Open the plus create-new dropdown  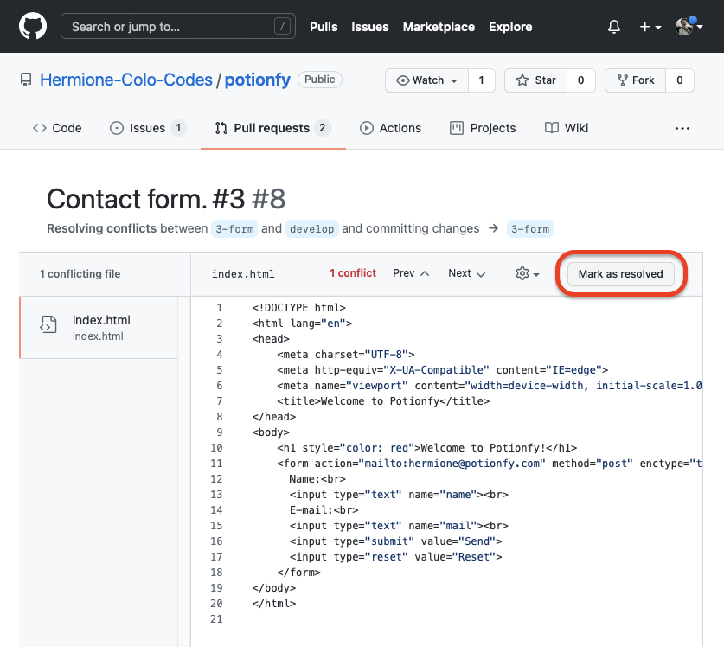click(x=650, y=27)
